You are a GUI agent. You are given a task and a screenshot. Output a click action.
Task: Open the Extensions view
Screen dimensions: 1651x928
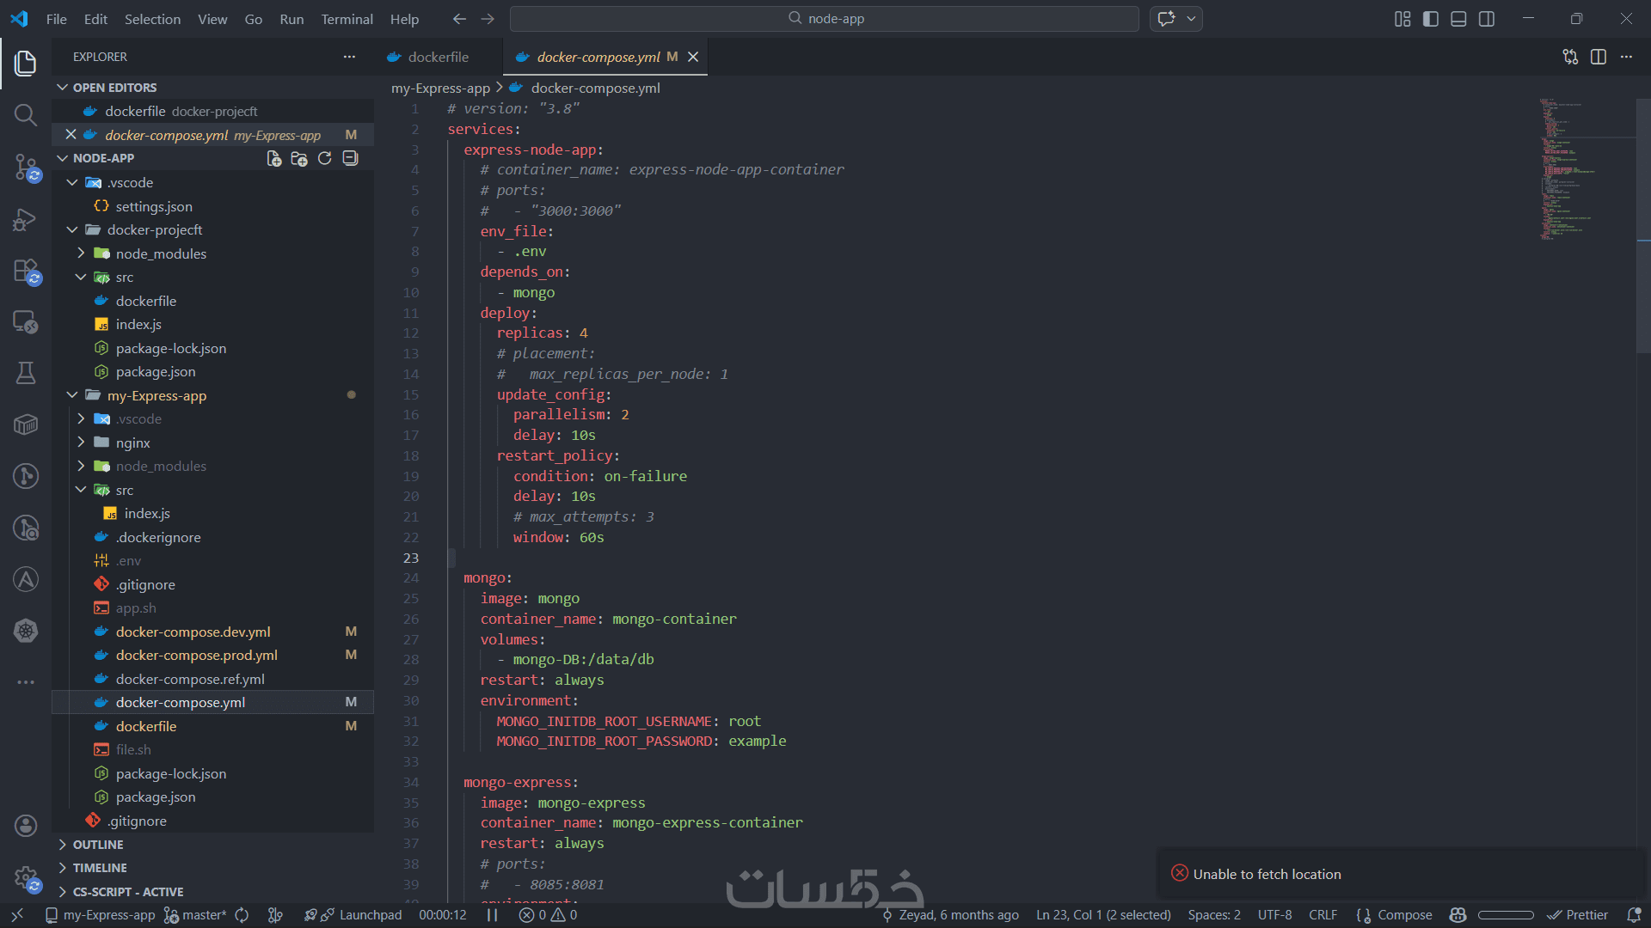tap(26, 272)
